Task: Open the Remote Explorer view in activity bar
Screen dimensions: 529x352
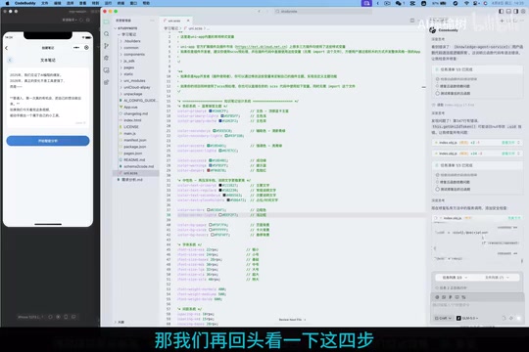Action: point(106,70)
